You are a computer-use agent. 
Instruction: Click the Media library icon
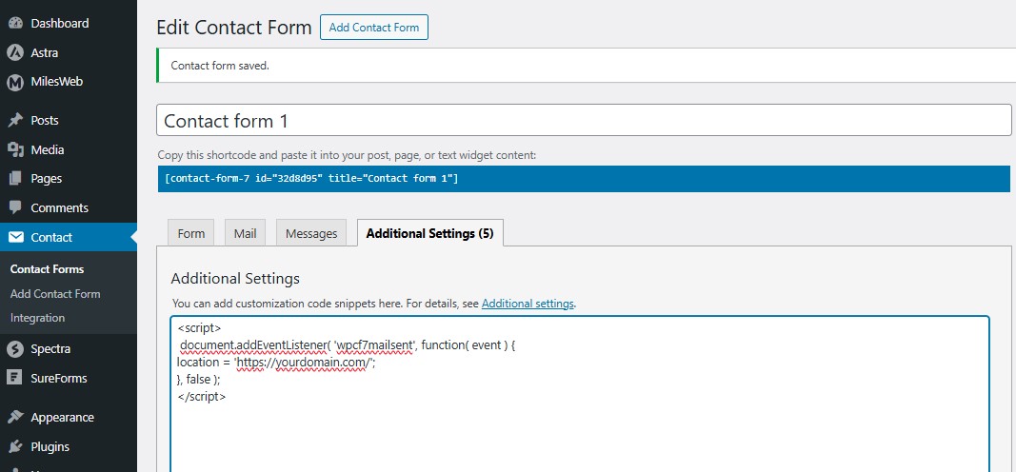15,149
